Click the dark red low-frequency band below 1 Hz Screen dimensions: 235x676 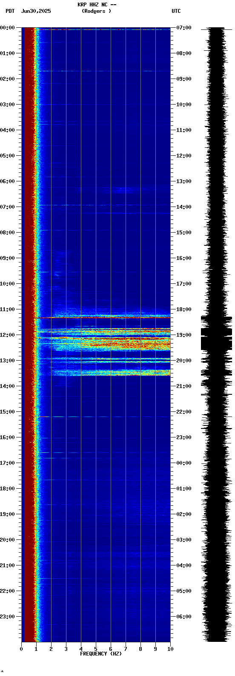(x=29, y=335)
